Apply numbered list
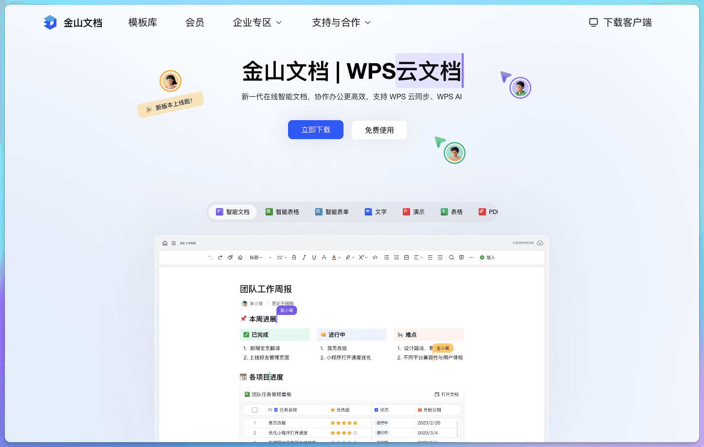Viewport: 704px width, 447px height. (397, 257)
